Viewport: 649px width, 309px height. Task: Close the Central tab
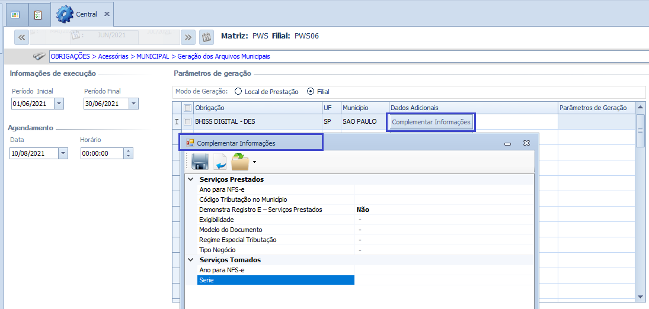tap(107, 14)
